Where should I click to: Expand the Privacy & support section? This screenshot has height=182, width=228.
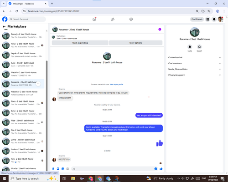pyautogui.click(x=194, y=75)
